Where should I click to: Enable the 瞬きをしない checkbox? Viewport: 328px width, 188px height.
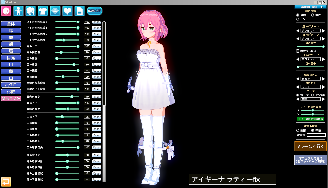(298, 51)
